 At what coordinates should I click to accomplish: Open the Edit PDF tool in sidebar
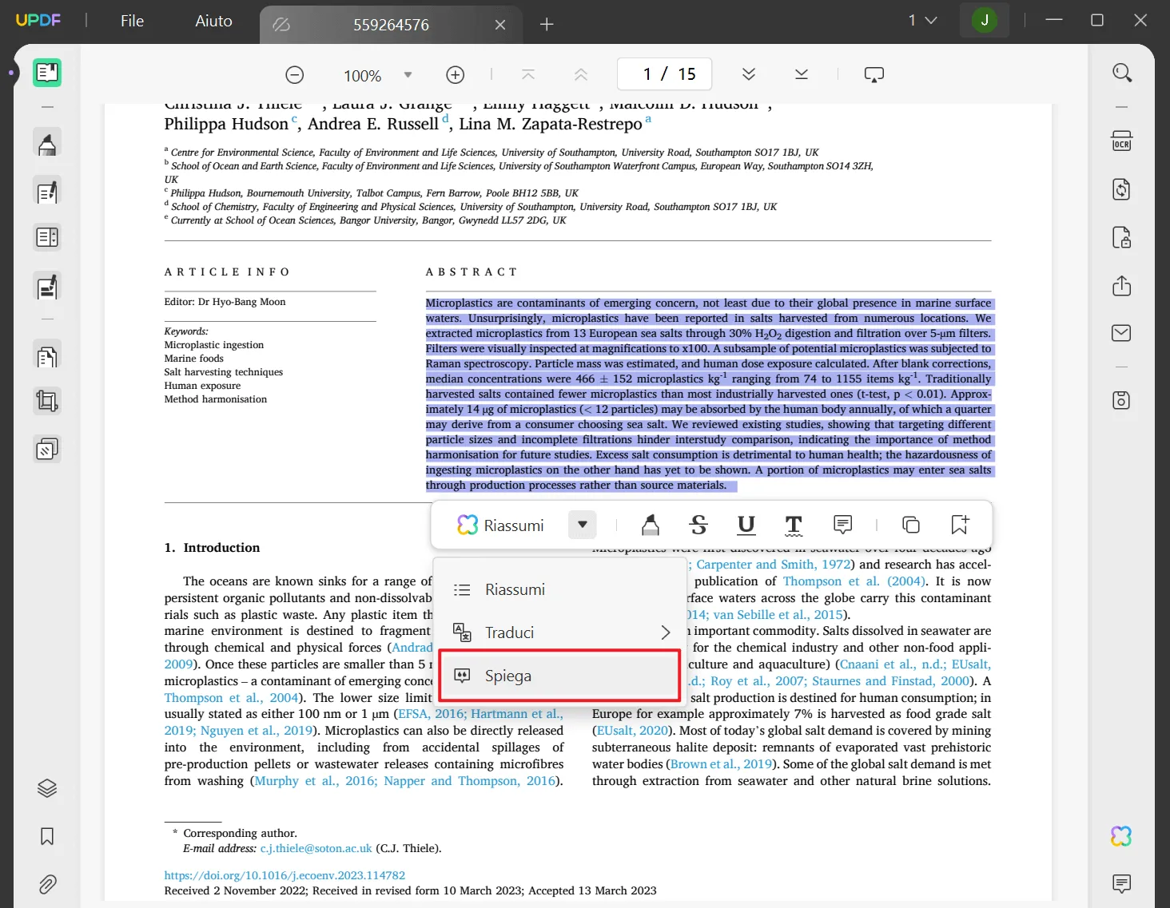pos(47,192)
